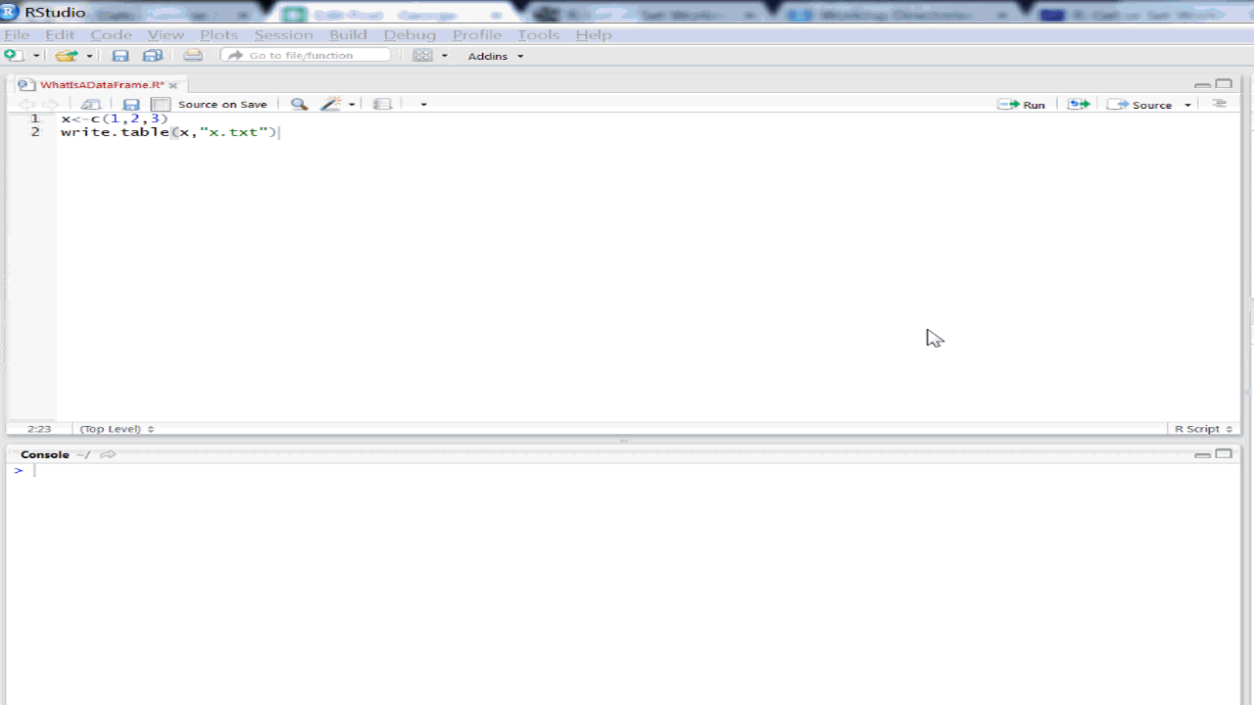The height and width of the screenshot is (705, 1254).
Task: Open the small dropdown arrow after the notebook icon
Action: point(423,105)
